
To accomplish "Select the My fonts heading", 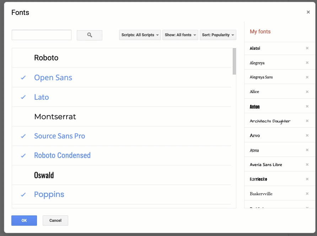I will click(260, 32).
